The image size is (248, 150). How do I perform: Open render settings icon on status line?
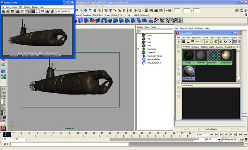(x=161, y=10)
